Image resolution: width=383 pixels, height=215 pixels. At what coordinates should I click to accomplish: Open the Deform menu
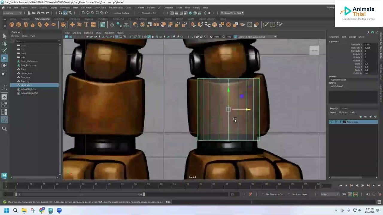(151, 7)
